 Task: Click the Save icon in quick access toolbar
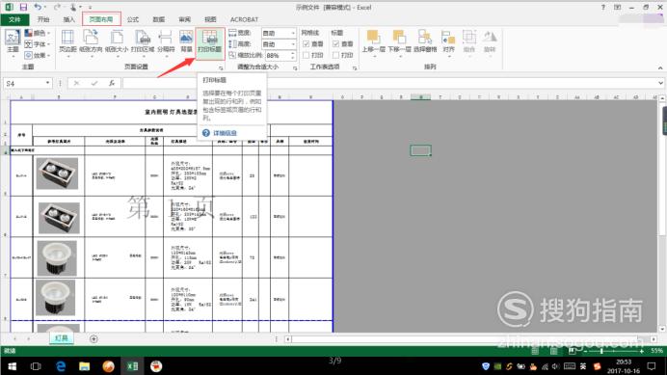(x=23, y=7)
